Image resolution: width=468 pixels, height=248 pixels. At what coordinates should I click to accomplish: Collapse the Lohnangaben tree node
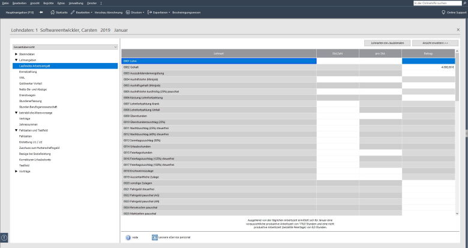(16, 60)
